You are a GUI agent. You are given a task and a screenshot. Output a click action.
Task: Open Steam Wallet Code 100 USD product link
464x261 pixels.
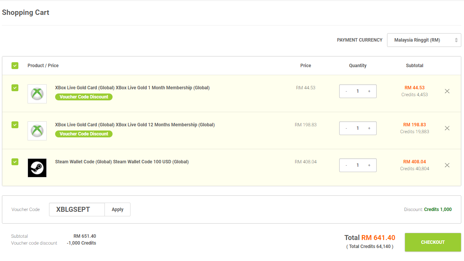coord(122,162)
